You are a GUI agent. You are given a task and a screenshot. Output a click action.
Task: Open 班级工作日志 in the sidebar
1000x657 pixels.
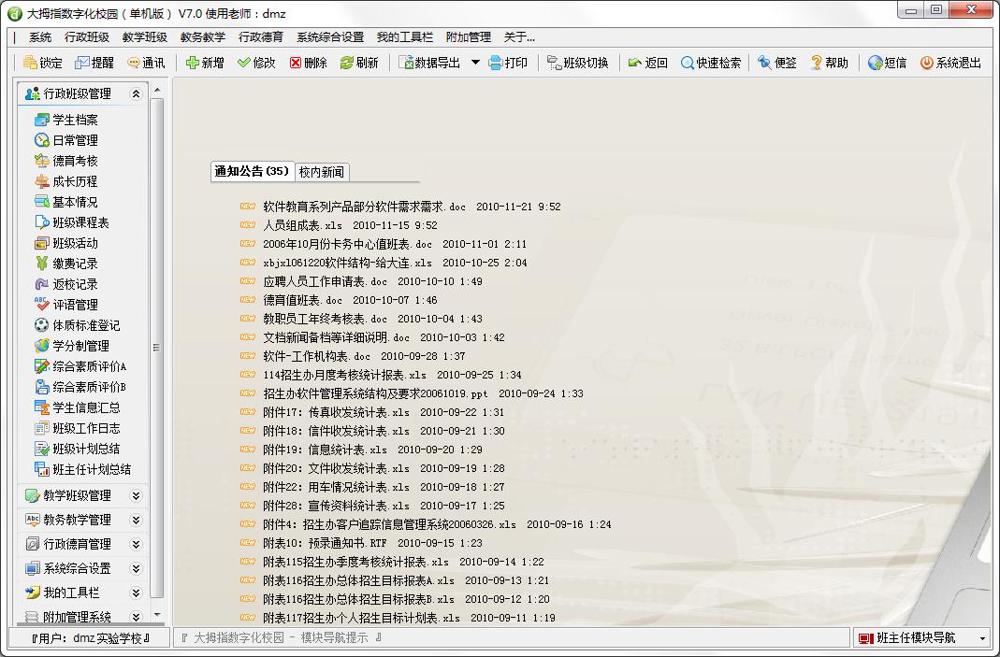tap(77, 428)
